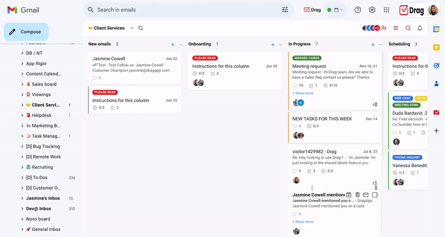Delete the Jasmine Cowell mentioned card via trash icon
This screenshot has width=445, height=237.
coord(358,195)
